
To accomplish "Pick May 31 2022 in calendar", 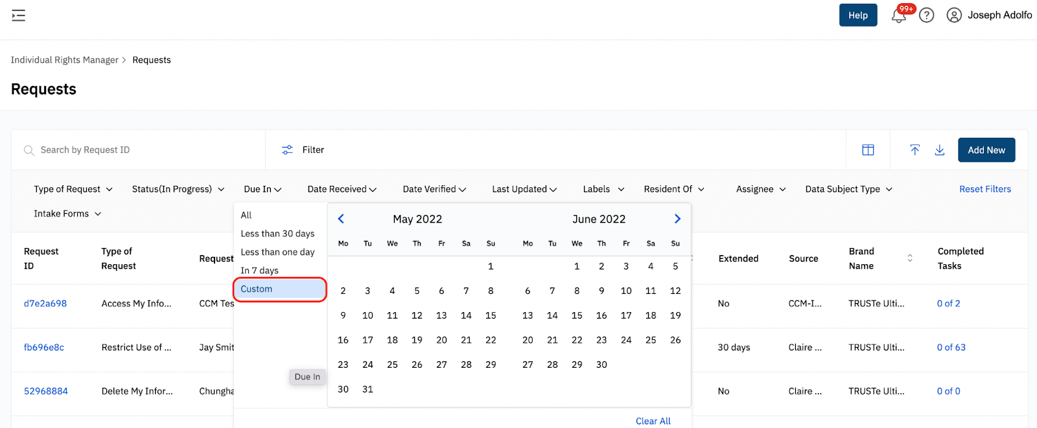I will point(367,389).
